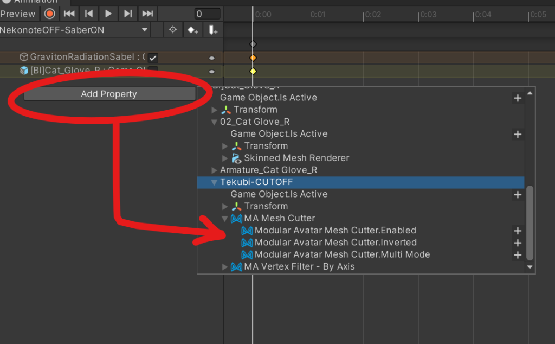Image resolution: width=555 pixels, height=344 pixels.
Task: Click the property list scrollbar down arrow
Action: tap(530, 267)
